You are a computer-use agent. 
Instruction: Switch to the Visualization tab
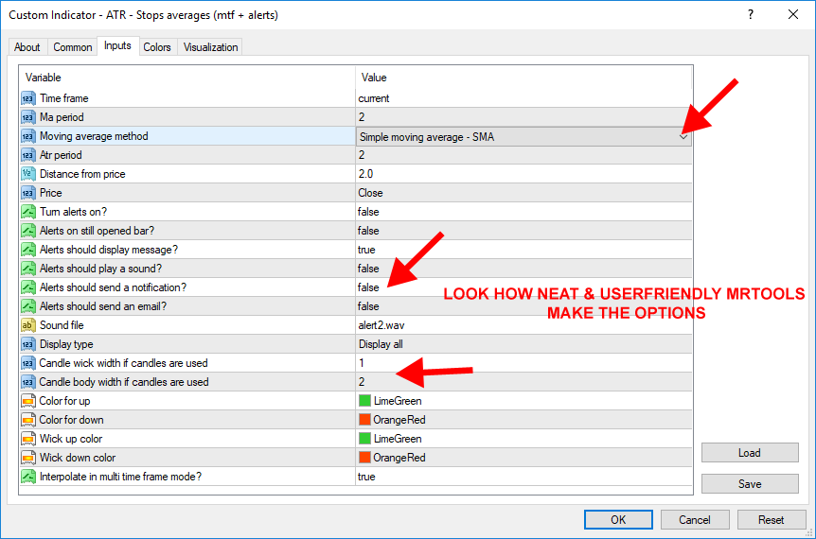pos(210,47)
